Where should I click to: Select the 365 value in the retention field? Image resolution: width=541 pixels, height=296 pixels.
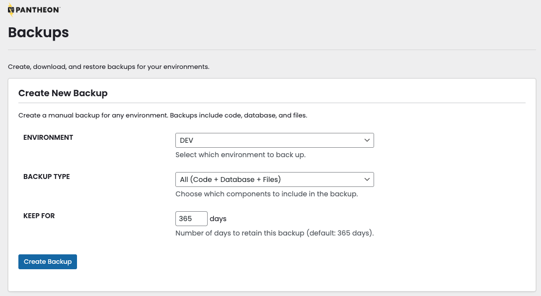(x=190, y=218)
